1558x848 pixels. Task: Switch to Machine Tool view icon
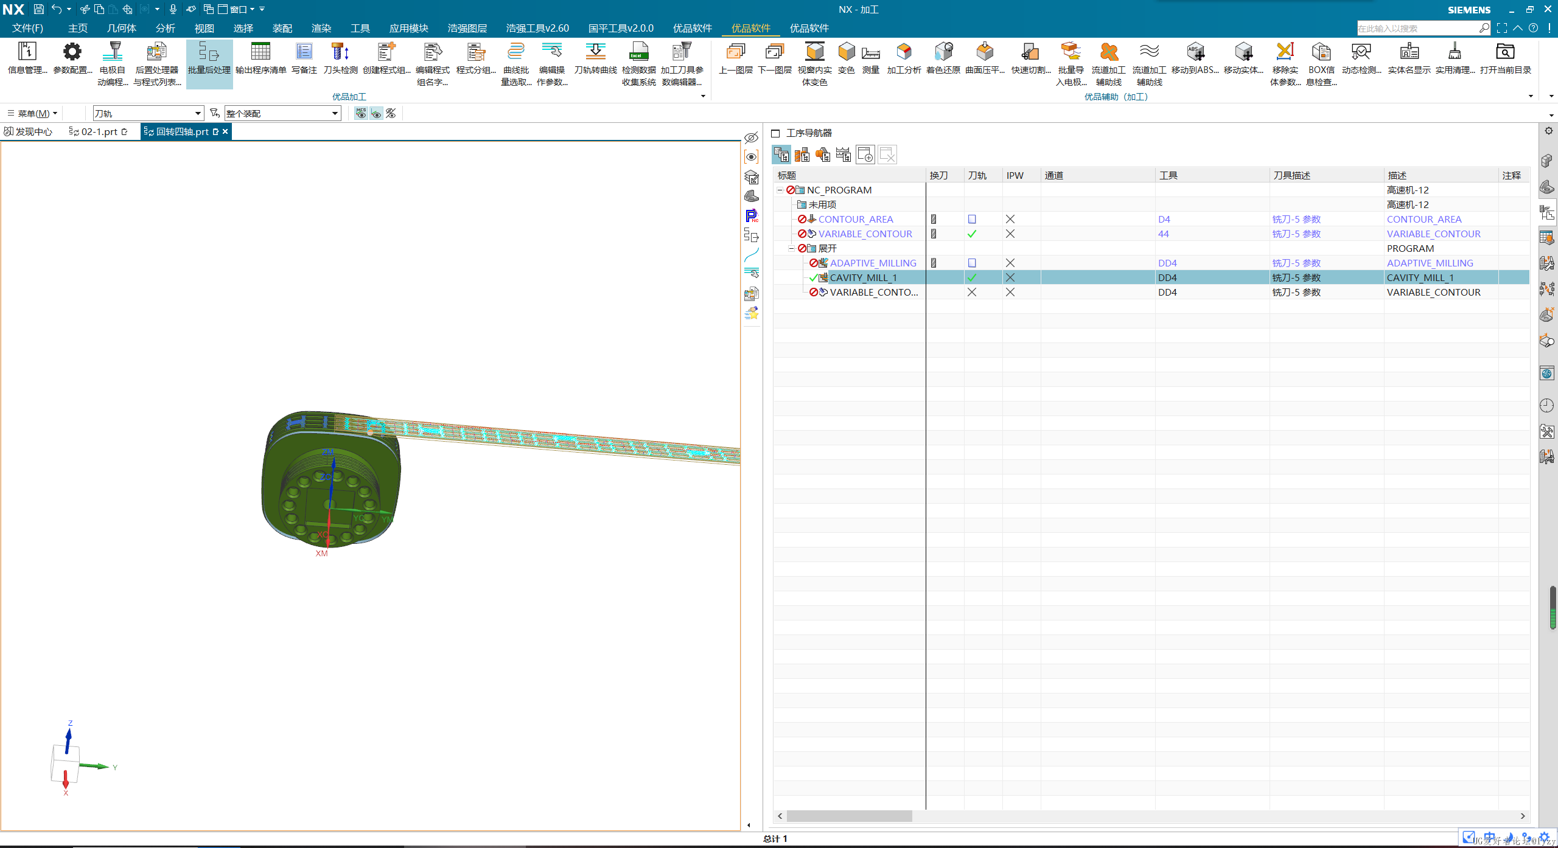coord(802,155)
